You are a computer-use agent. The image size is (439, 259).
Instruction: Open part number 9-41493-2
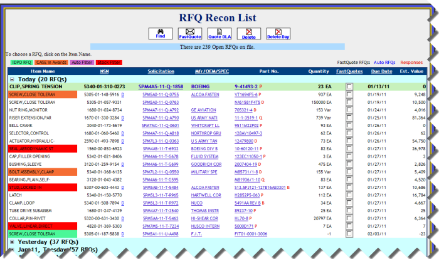(246, 86)
